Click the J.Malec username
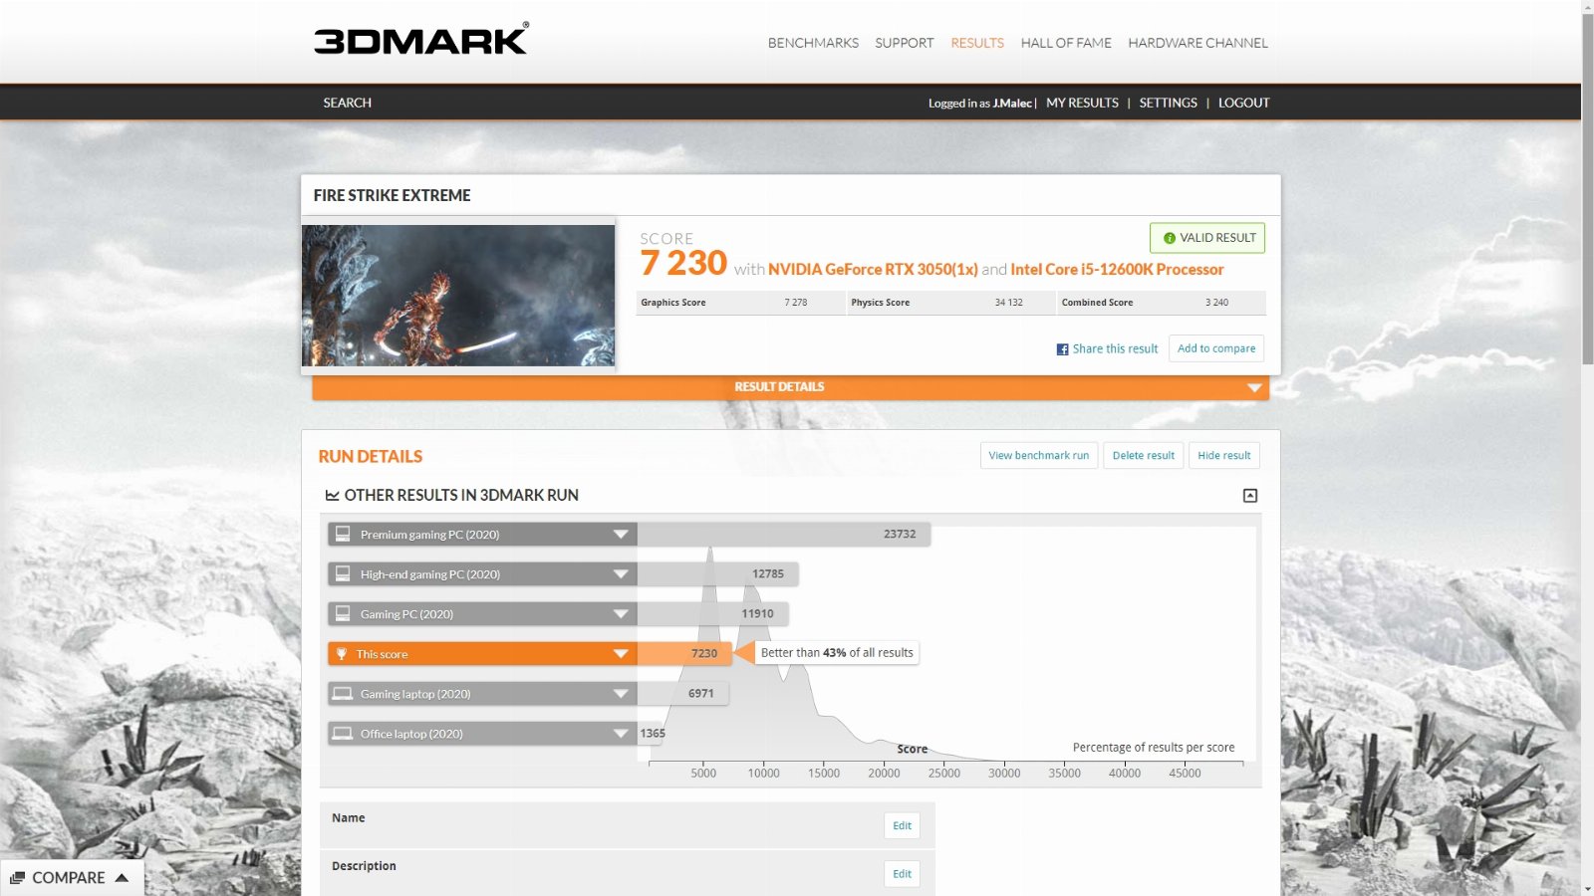Screen dimensions: 1594x896 pyautogui.click(x=1012, y=103)
